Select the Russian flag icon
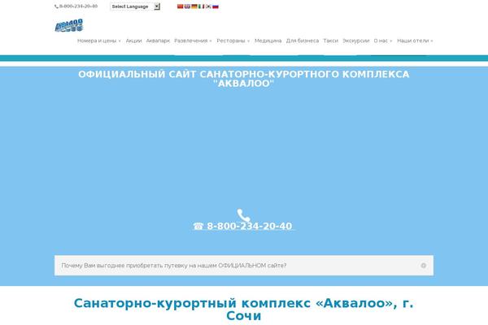Image resolution: width=488 pixels, height=325 pixels. click(x=216, y=6)
